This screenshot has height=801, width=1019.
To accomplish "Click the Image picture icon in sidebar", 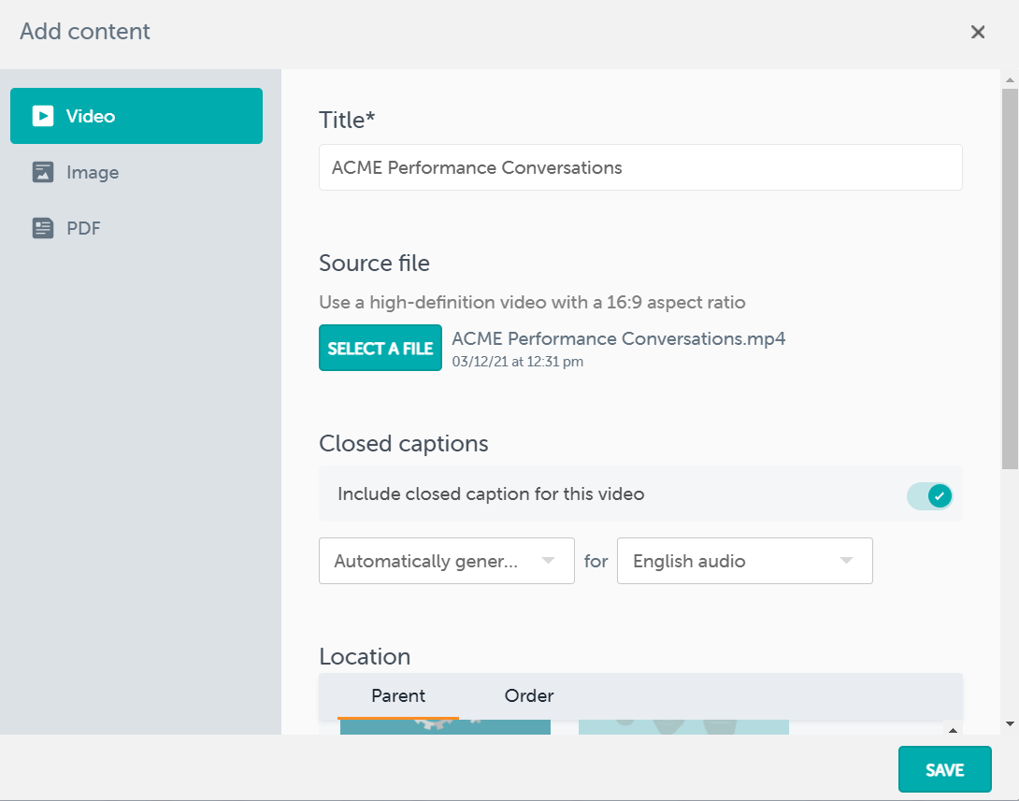I will [43, 172].
